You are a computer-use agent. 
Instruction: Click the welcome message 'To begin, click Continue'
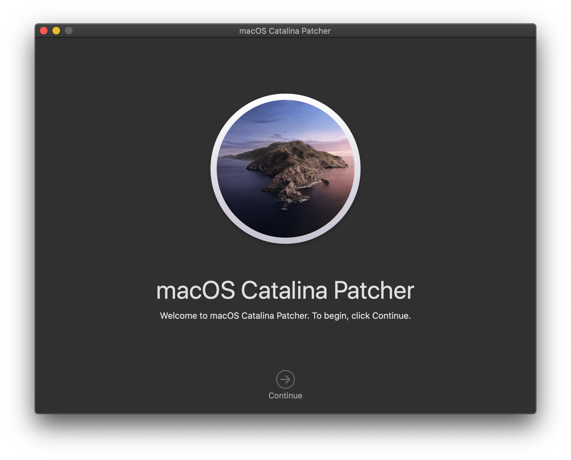[361, 316]
